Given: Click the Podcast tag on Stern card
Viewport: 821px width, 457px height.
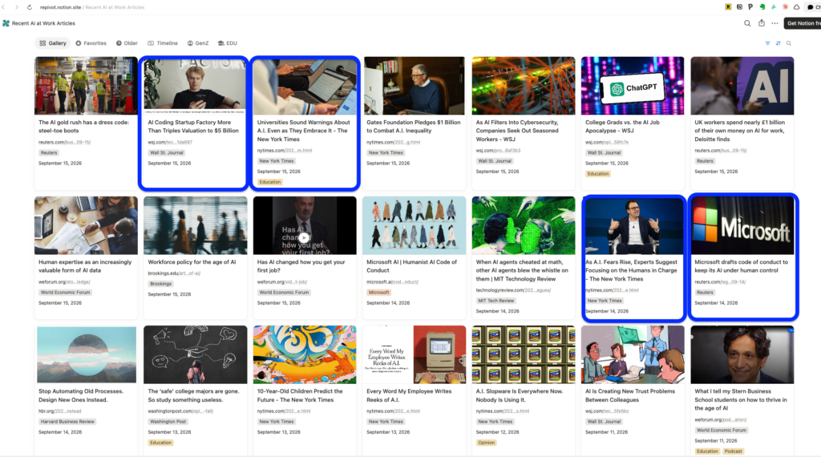Looking at the screenshot, I should click(x=733, y=451).
